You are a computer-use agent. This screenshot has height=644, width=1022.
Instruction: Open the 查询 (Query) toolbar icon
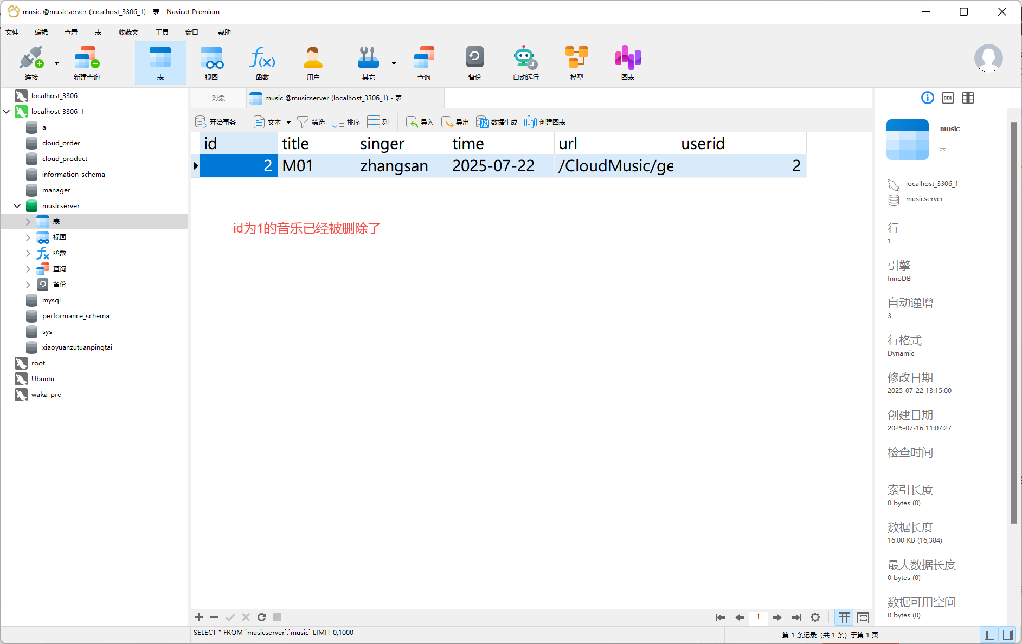point(424,63)
